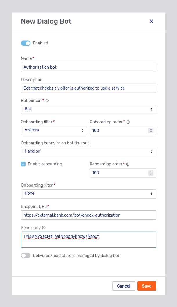Turn on Delivered/read state managed by dialog bot
Viewport: 177px width, 307px height.
click(26, 255)
